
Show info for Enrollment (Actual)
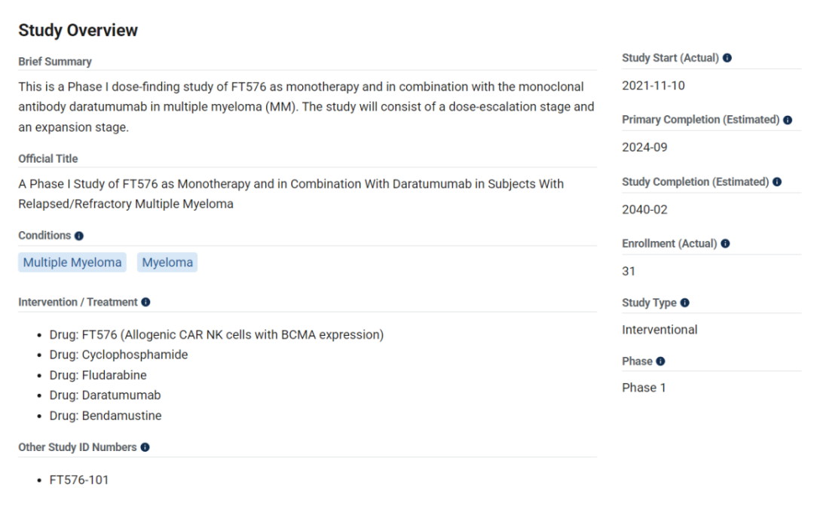725,244
